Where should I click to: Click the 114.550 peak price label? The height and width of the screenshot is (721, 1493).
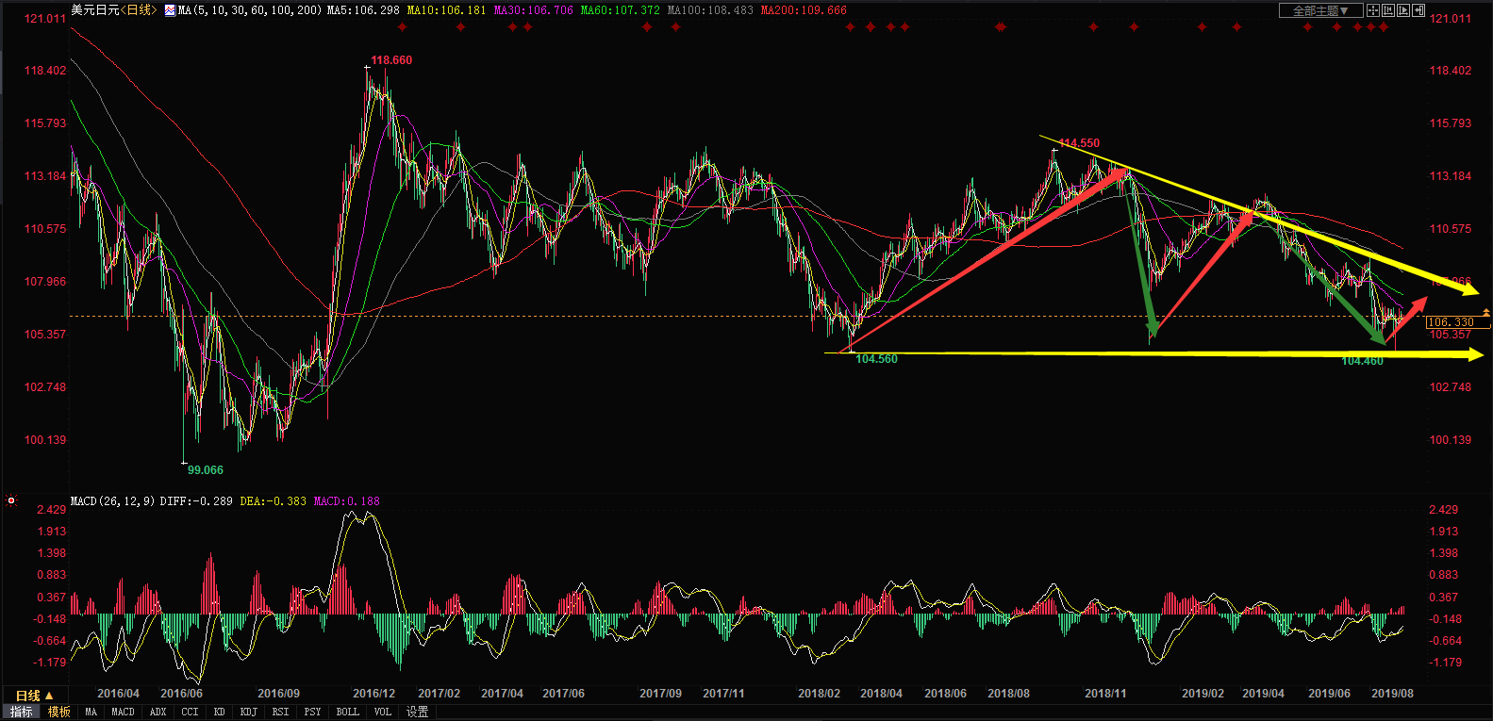tap(1079, 143)
